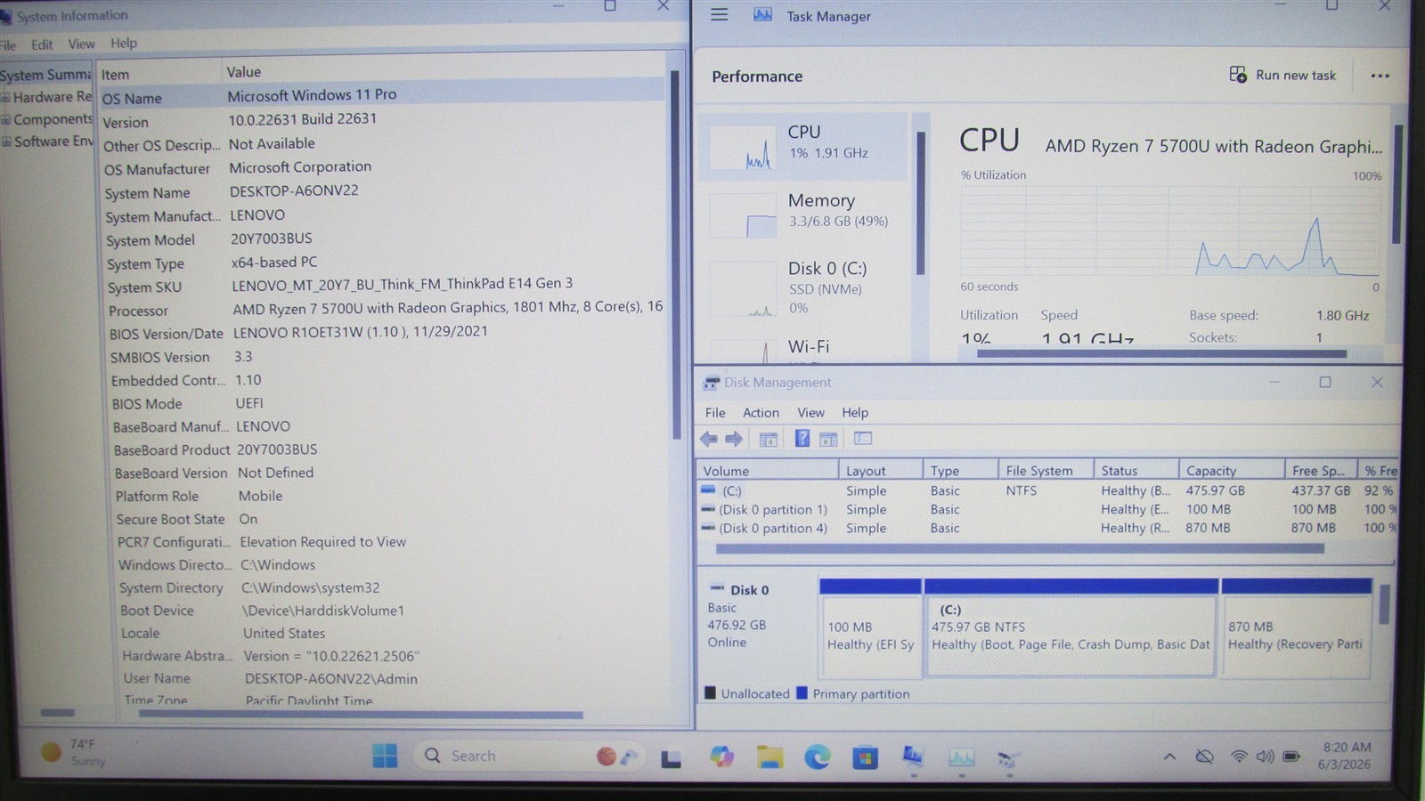The width and height of the screenshot is (1425, 801).
Task: Open Action menu in Disk Management
Action: click(x=761, y=412)
